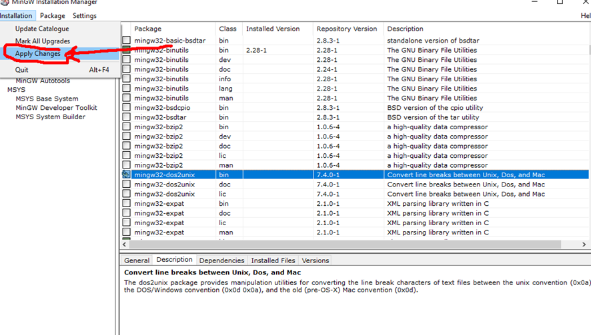
Task: Open the Installed Files tab
Action: (x=273, y=260)
